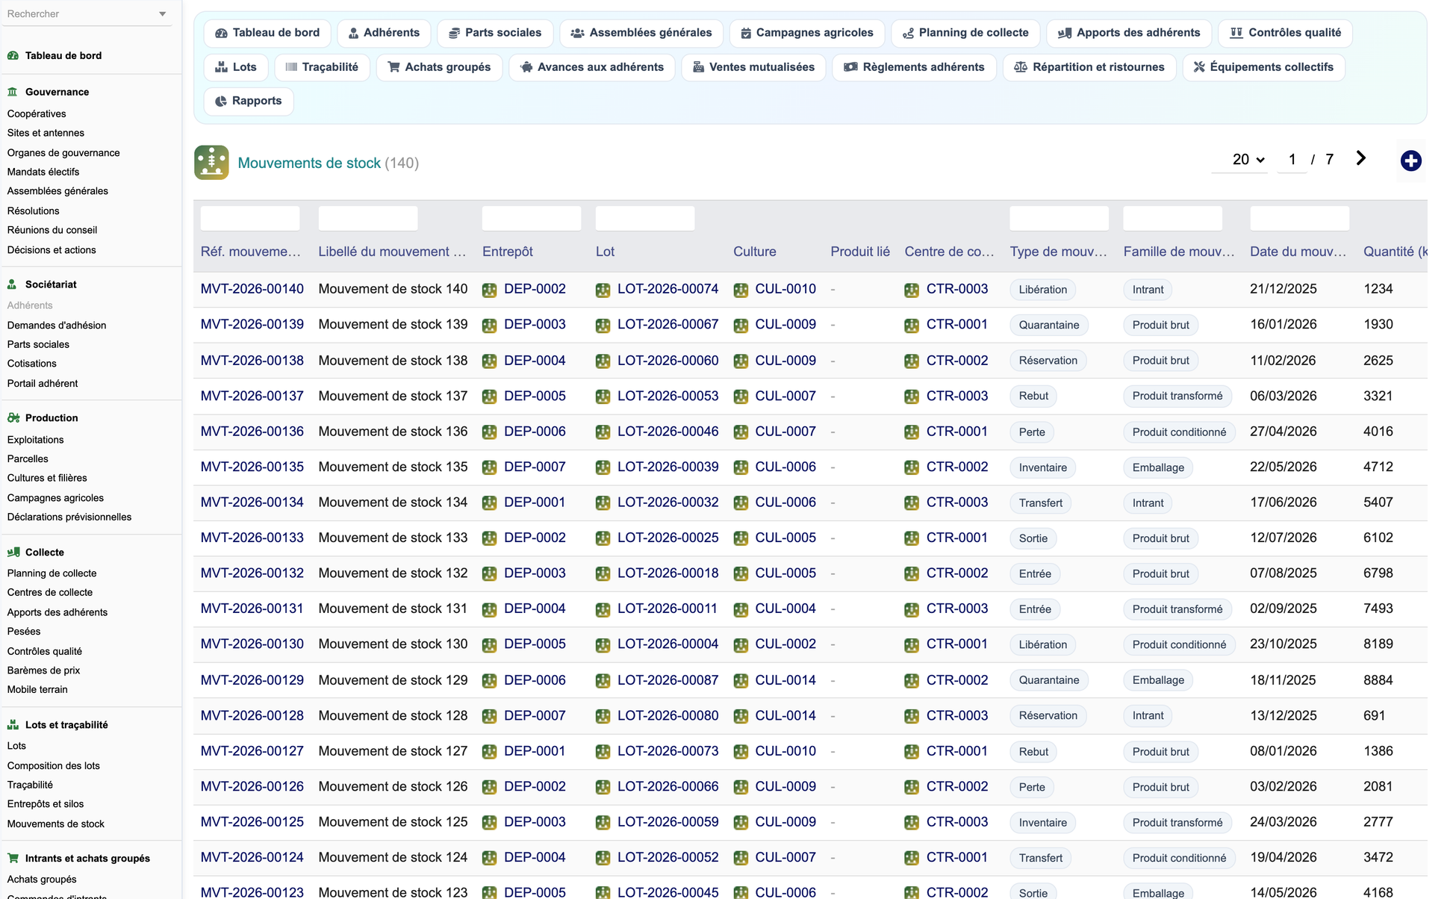Screen dimensions: 1453x899
Task: Click the DEP-0002 warehouse icon in row MVT-2026-00140
Action: 490,290
